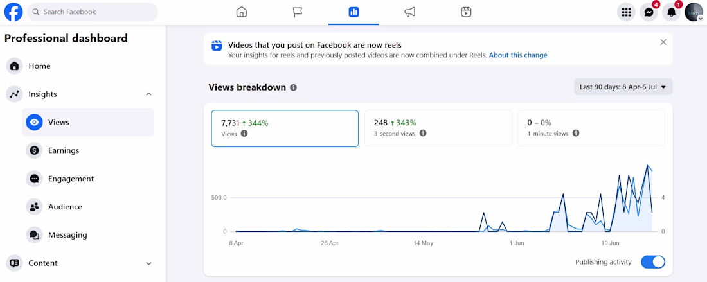Viewport: 707px width, 282px height.
Task: Select Views in the sidebar
Action: pyautogui.click(x=89, y=122)
